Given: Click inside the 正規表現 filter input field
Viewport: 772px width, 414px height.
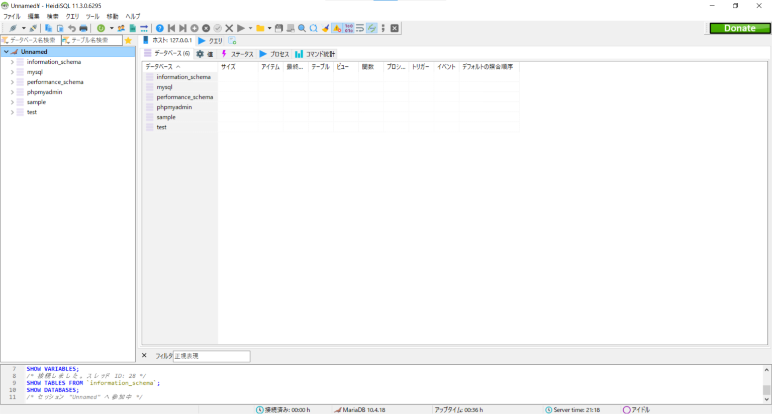Looking at the screenshot, I should tap(211, 356).
